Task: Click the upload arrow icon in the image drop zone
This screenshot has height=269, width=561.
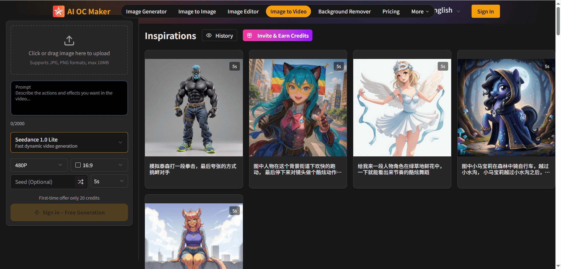Action: click(69, 41)
